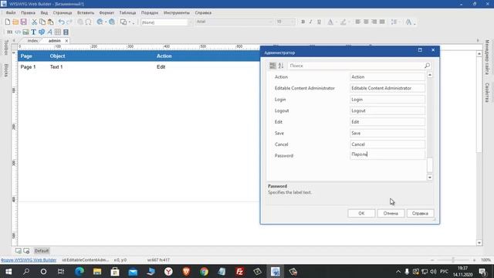Create a new page with New icon
494x278 pixels.
pyautogui.click(x=8, y=22)
